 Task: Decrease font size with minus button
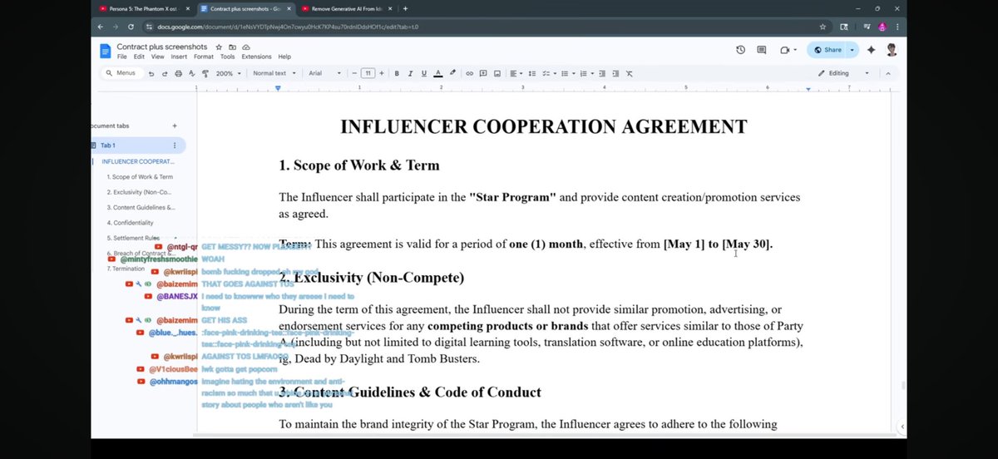pyautogui.click(x=353, y=73)
